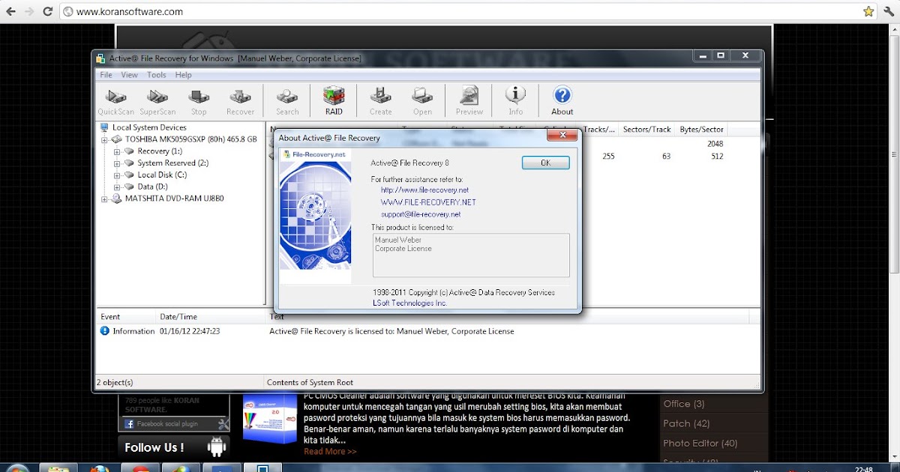900x472 pixels.
Task: Click the Bytes/Sector column header
Action: coord(701,130)
